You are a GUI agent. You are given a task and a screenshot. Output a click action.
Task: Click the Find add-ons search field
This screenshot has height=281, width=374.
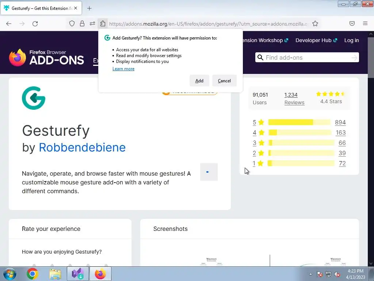307,57
